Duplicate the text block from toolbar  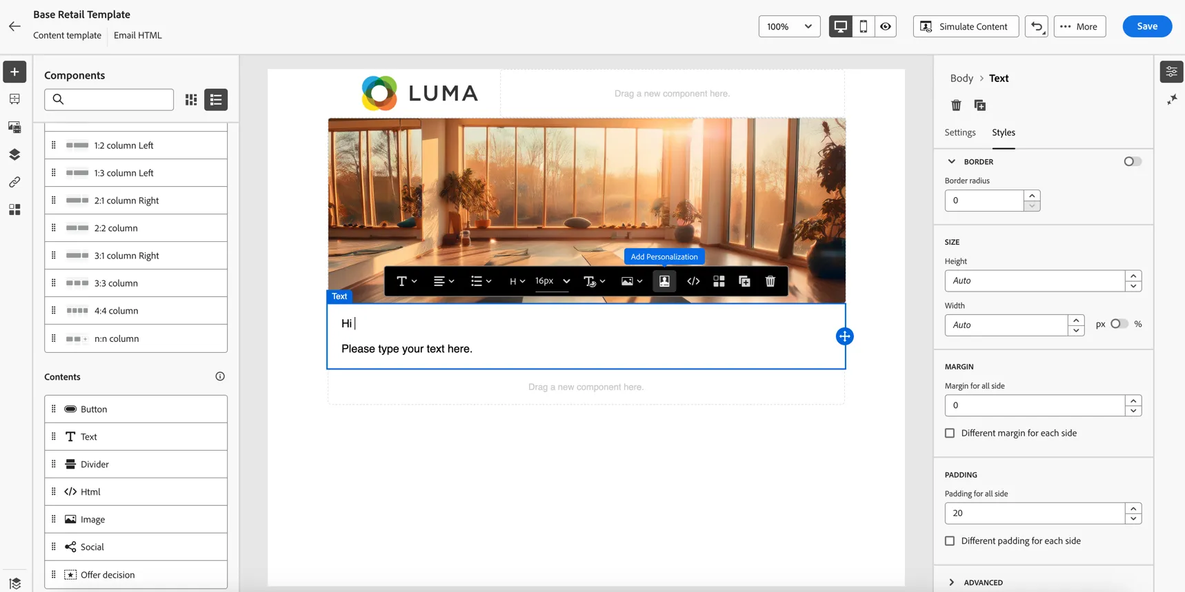click(744, 281)
